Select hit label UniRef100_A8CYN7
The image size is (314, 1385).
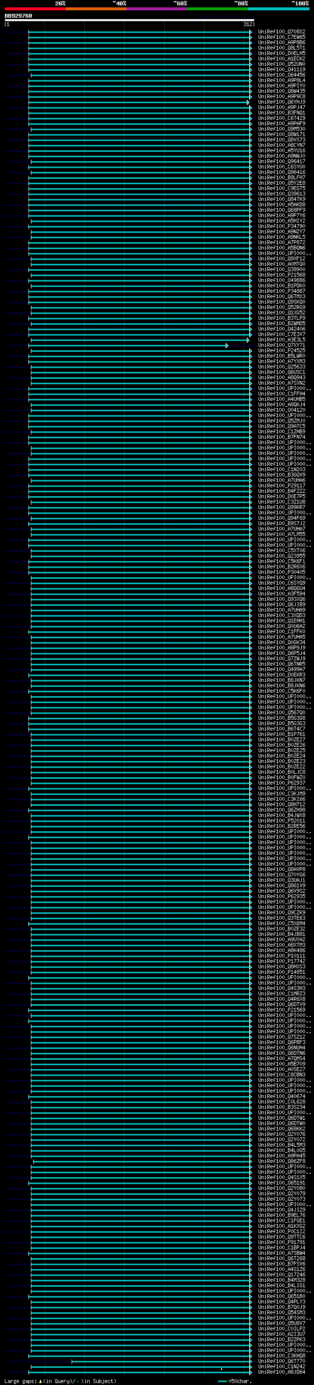(282, 145)
